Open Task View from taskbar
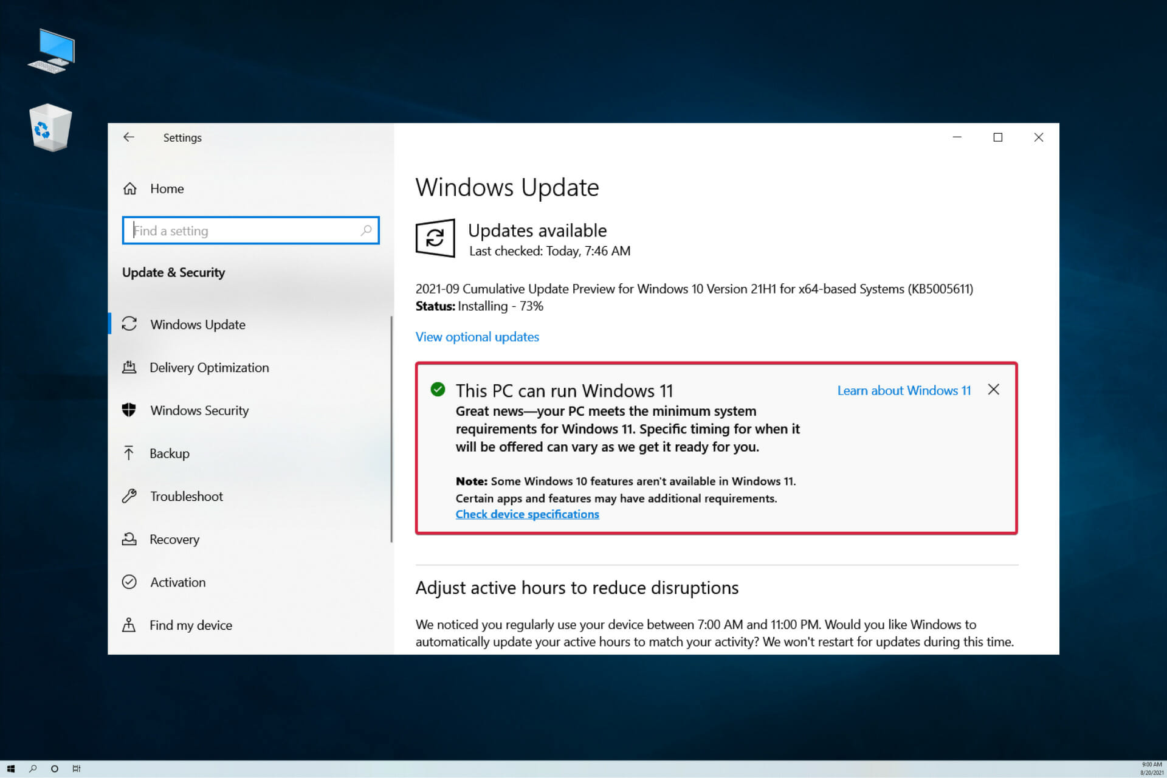This screenshot has height=778, width=1167. click(x=77, y=769)
